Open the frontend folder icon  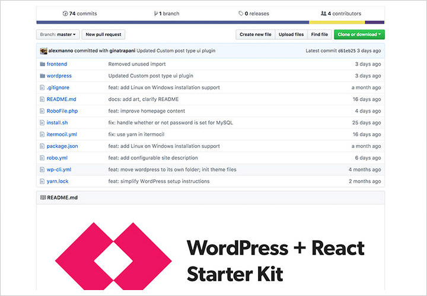43,64
